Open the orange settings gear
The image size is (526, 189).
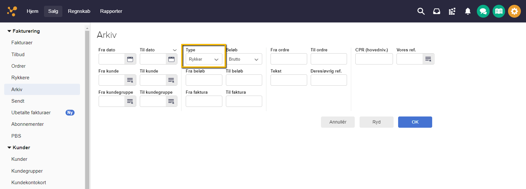[514, 11]
